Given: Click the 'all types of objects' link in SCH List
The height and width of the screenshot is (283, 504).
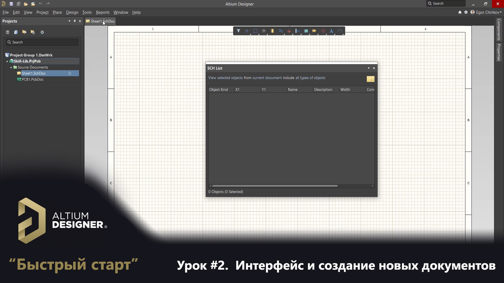Looking at the screenshot, I should pyautogui.click(x=311, y=78).
